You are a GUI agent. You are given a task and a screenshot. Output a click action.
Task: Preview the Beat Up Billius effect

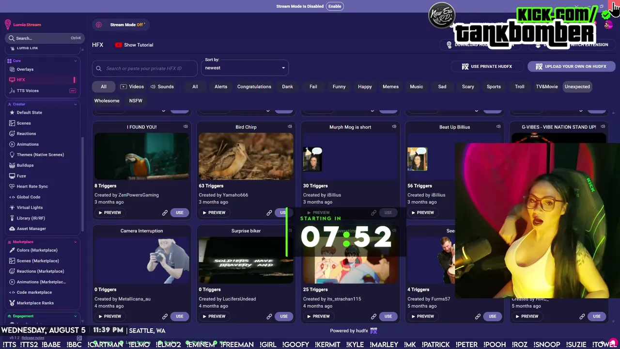pos(423,213)
